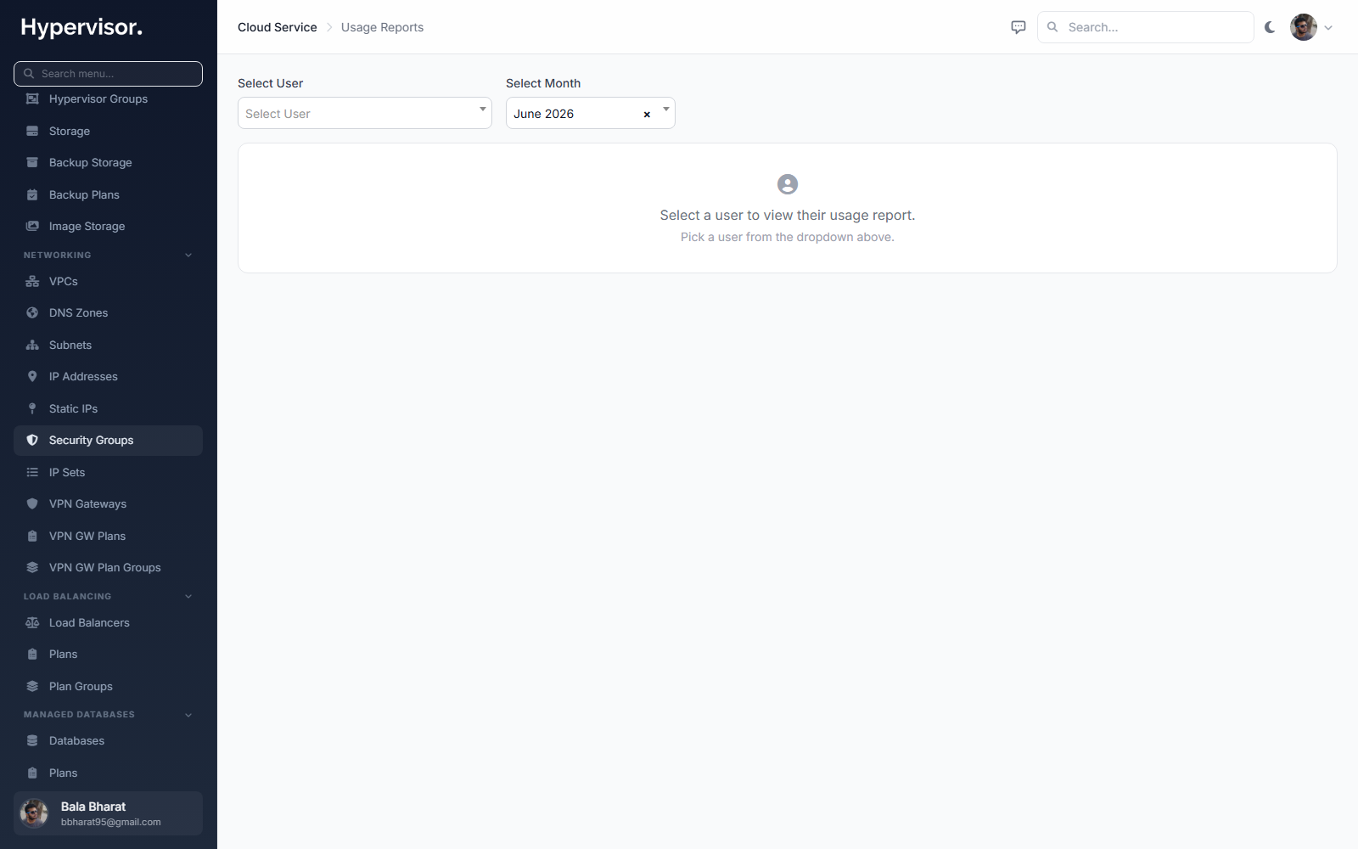Toggle dark mode with the moon icon
Screen dimensions: 1358x849
[x=1270, y=27]
